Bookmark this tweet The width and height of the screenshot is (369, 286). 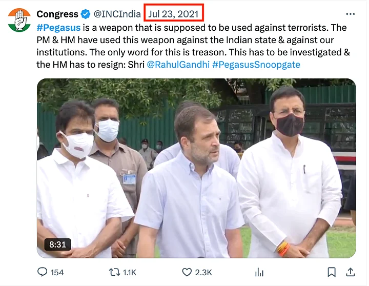[x=332, y=272]
